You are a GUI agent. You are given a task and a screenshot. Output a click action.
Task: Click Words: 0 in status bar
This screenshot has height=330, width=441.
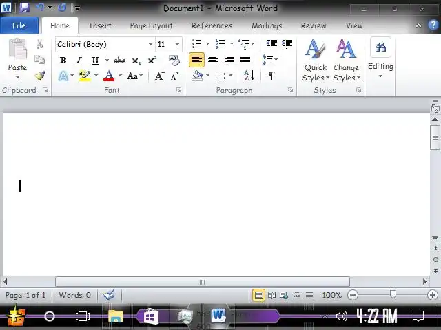click(x=75, y=295)
